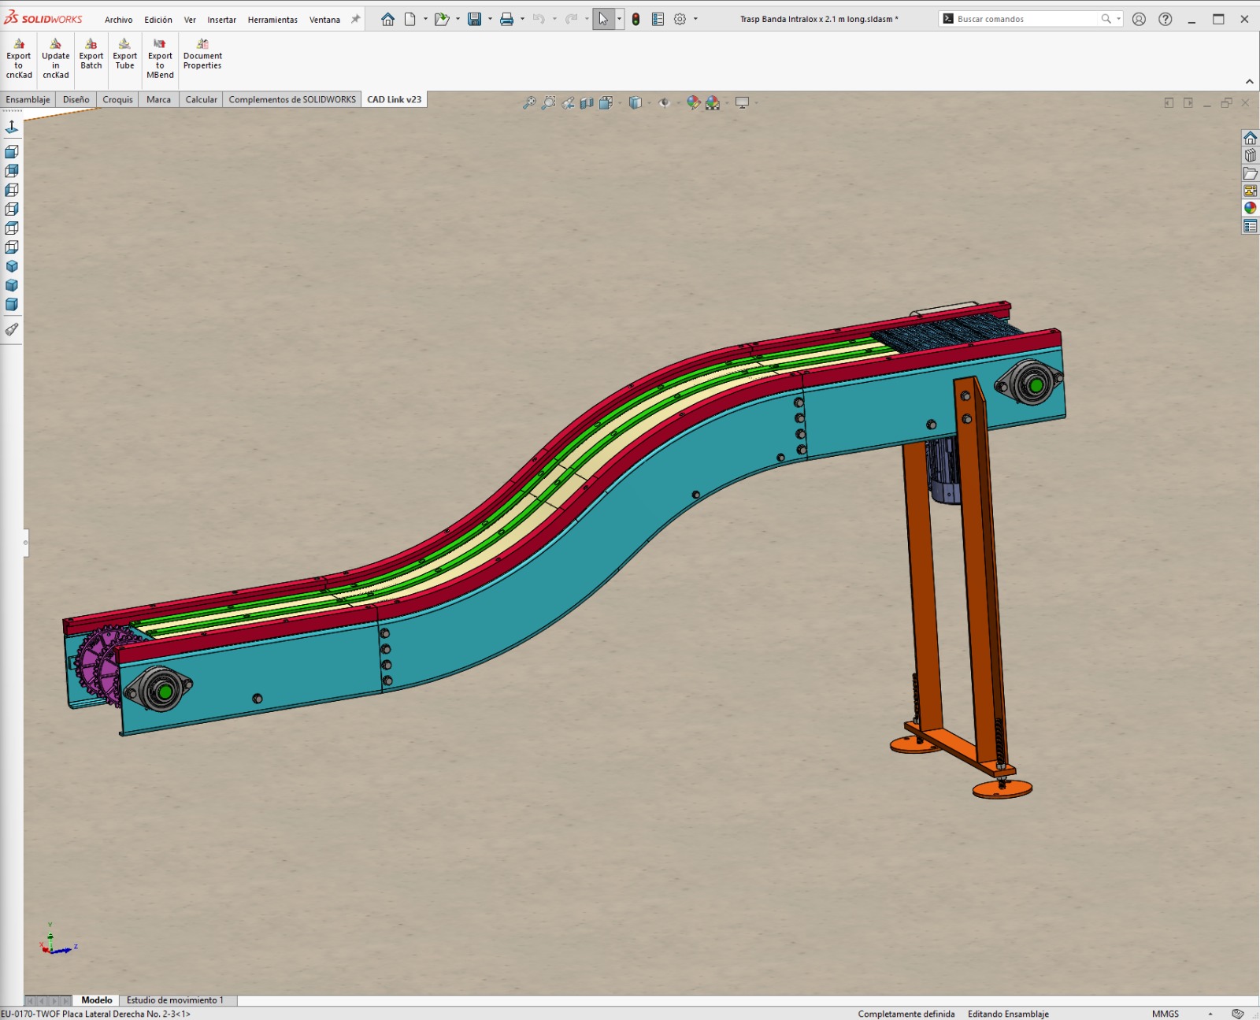Open the Ver menu
The image size is (1260, 1020).
point(190,20)
